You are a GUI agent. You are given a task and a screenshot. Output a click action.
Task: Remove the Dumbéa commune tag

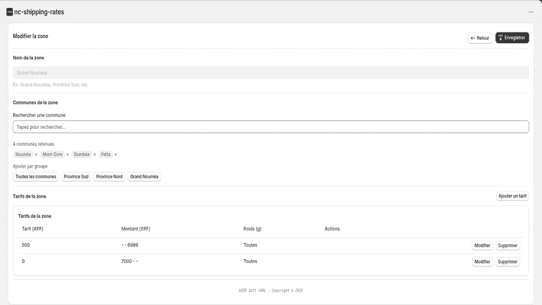(x=94, y=154)
